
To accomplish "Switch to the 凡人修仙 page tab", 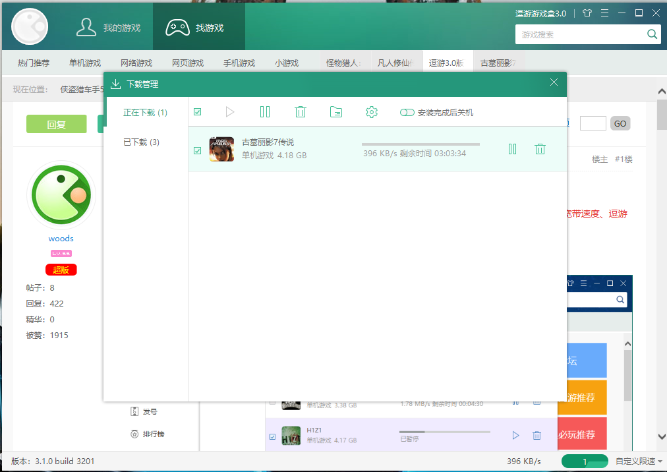I will point(397,63).
